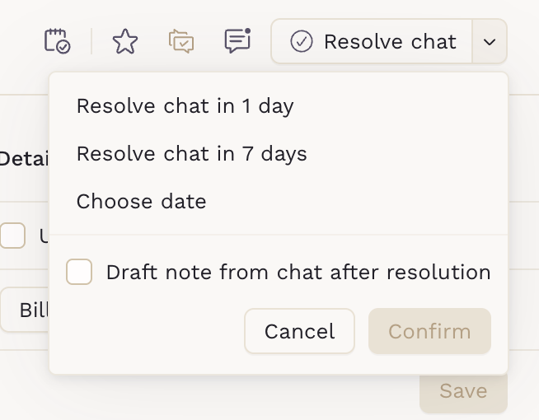Click the small checkmark badge on calendar icon
Viewport: 539px width, 420px height.
point(63,47)
